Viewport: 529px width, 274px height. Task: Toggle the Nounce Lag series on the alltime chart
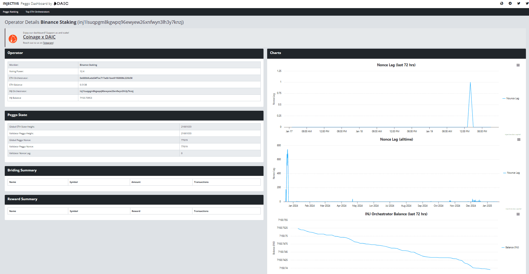point(512,173)
